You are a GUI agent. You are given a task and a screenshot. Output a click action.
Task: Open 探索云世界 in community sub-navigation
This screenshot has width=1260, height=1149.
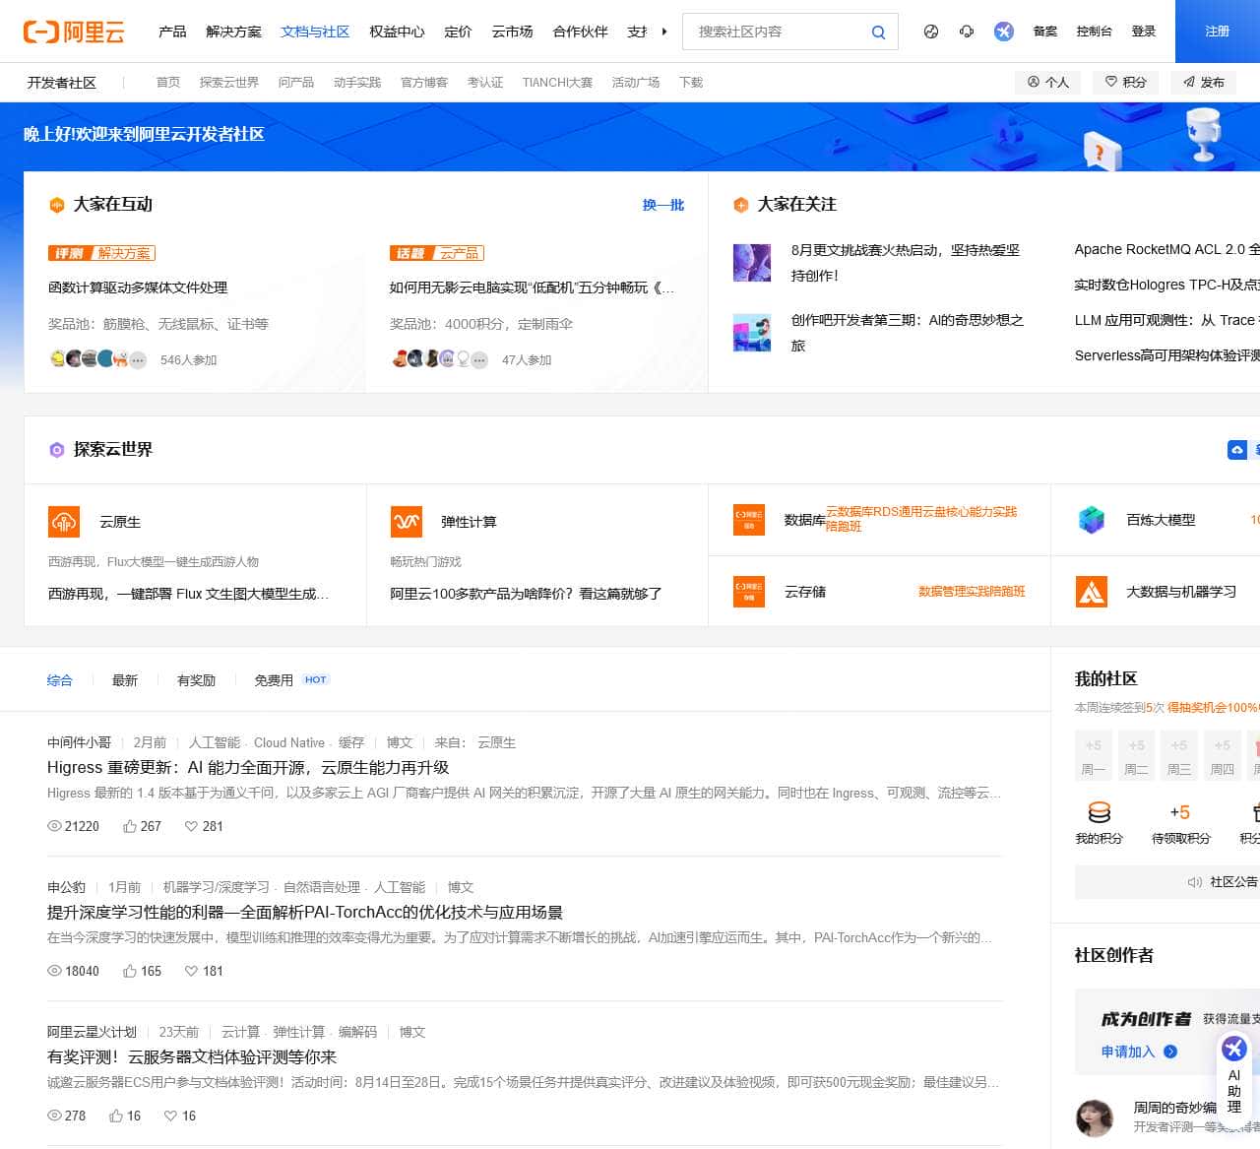tap(229, 83)
